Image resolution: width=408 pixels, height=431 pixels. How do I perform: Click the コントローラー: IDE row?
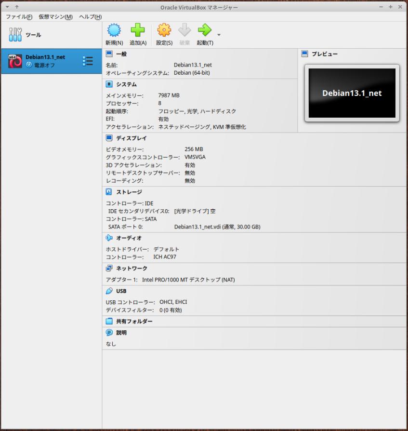(130, 203)
